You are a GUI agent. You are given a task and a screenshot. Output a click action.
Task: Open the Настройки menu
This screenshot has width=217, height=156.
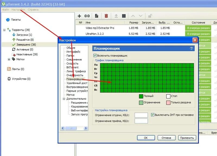[x=18, y=9]
